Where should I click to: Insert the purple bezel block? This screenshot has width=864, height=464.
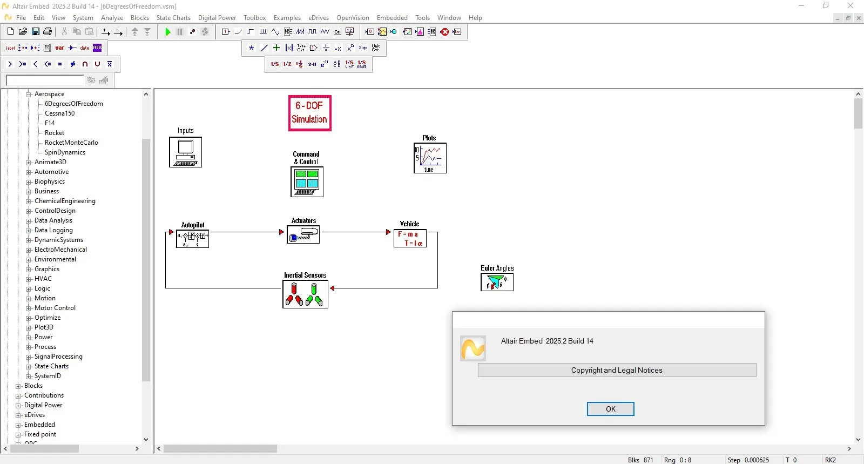tap(97, 48)
